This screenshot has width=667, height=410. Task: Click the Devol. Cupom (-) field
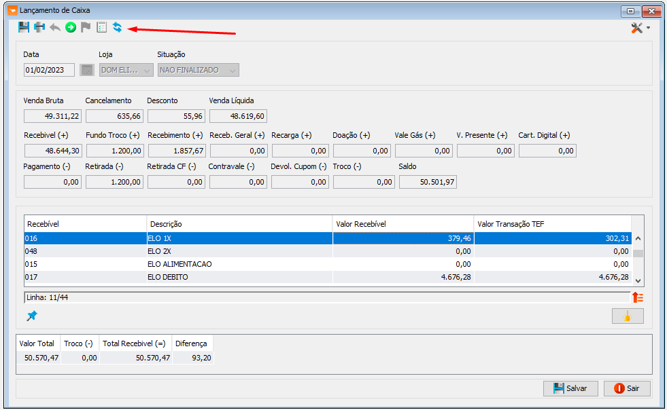tap(301, 182)
